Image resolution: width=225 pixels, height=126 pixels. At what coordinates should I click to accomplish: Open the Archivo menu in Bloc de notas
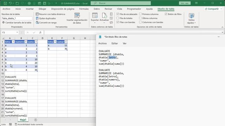[102, 43]
